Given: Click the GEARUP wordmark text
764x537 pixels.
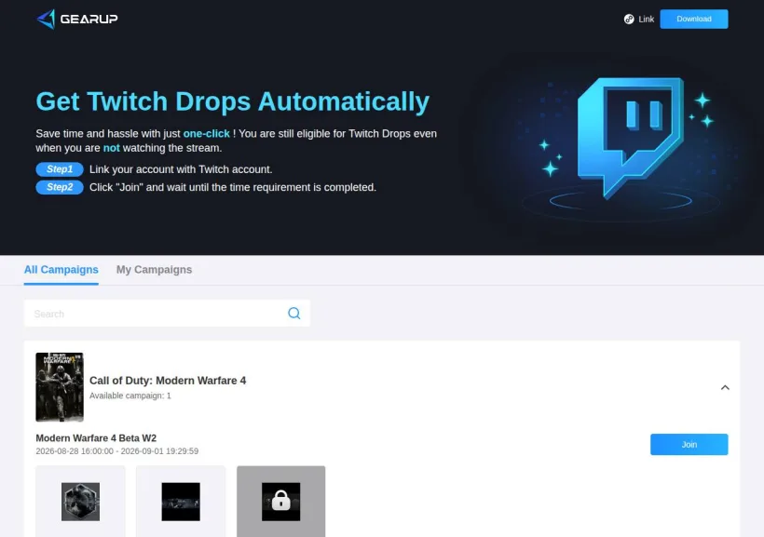Looking at the screenshot, I should (89, 19).
